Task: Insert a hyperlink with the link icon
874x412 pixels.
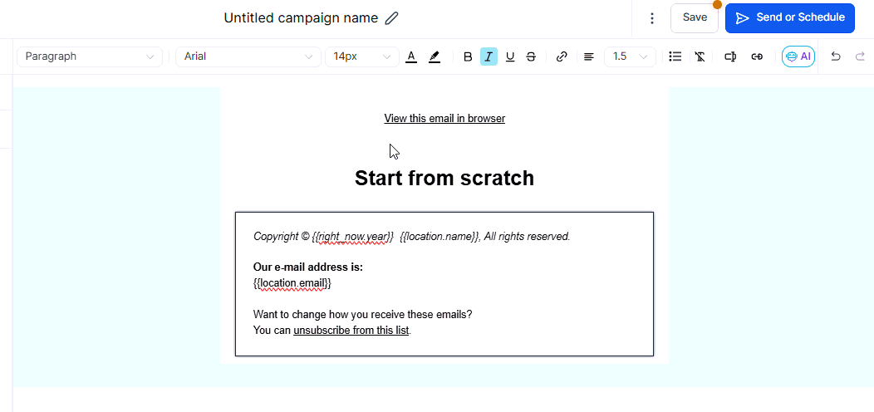Action: click(562, 56)
